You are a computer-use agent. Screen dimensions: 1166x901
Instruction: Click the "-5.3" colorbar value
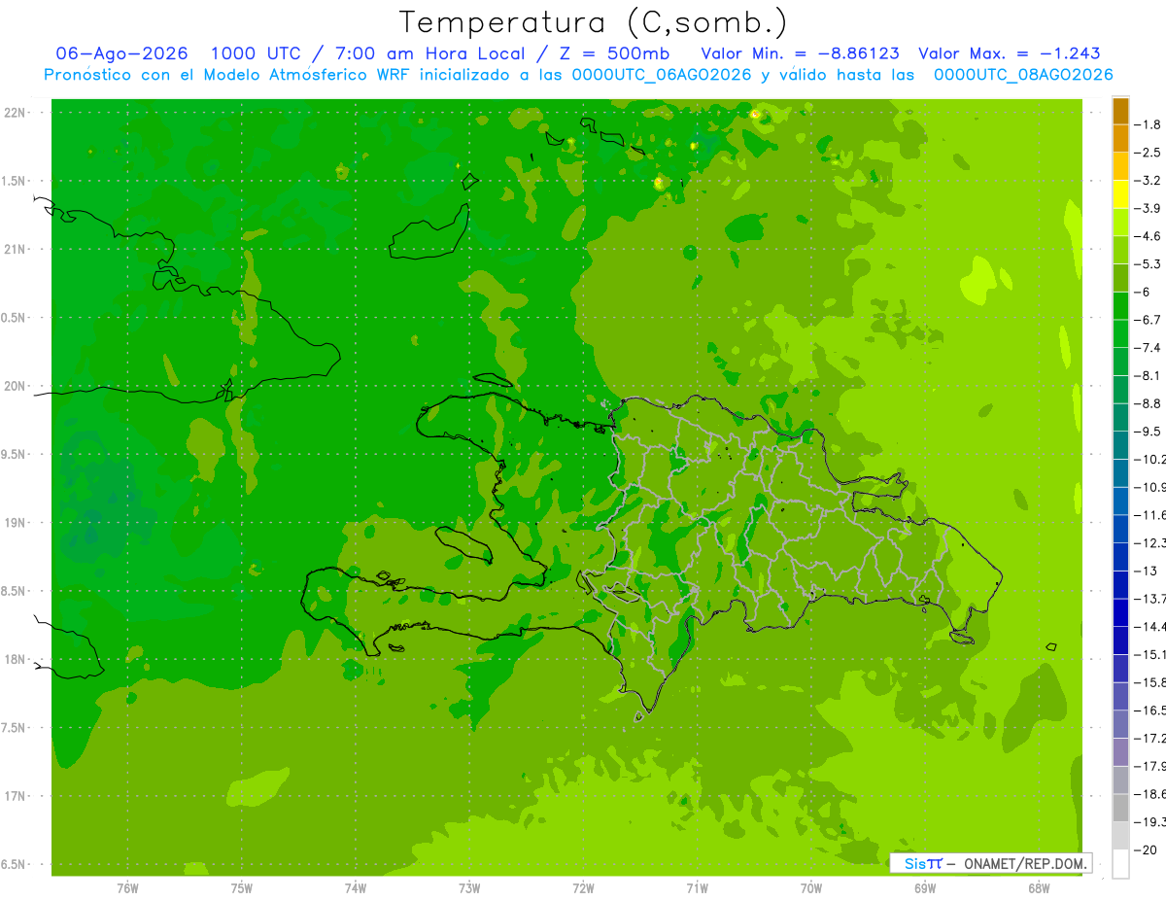coord(1149,264)
